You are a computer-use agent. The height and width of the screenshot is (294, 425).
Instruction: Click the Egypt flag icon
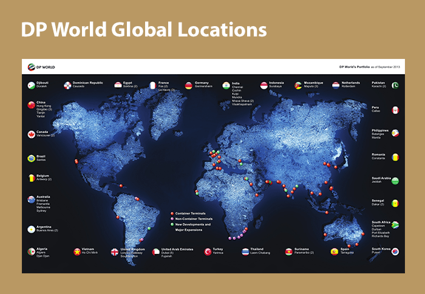[x=118, y=85]
